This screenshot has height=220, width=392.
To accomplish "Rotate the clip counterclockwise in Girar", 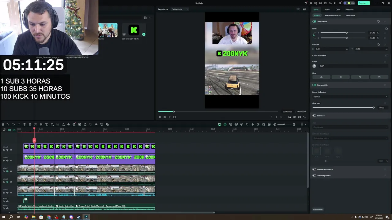I will 379,77.
